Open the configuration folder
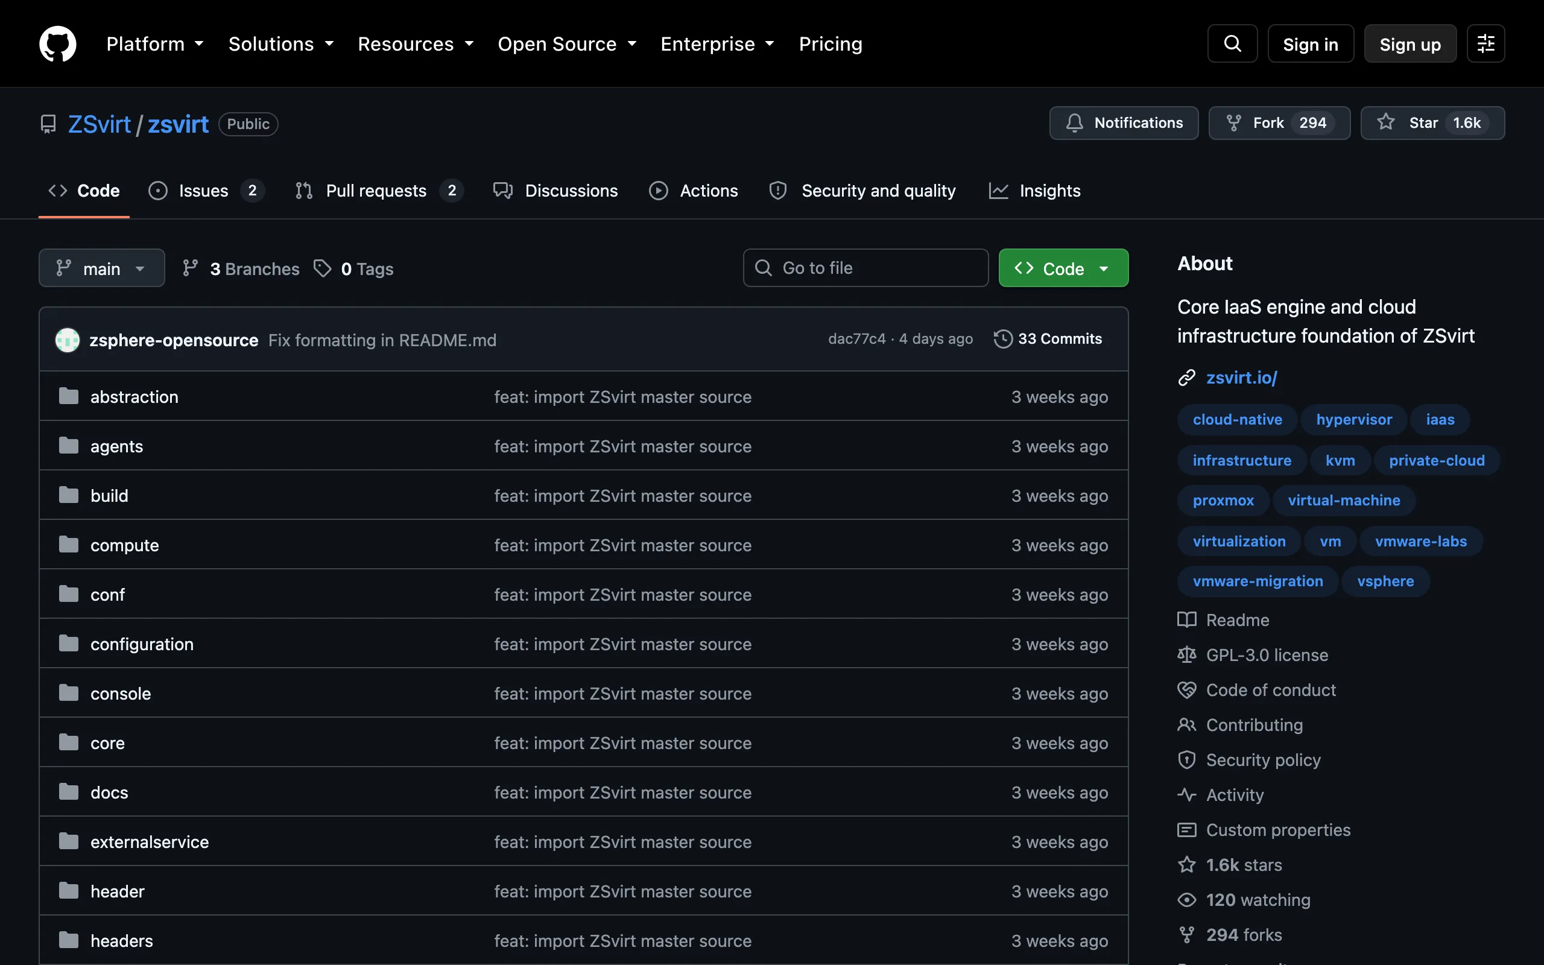 point(142,644)
